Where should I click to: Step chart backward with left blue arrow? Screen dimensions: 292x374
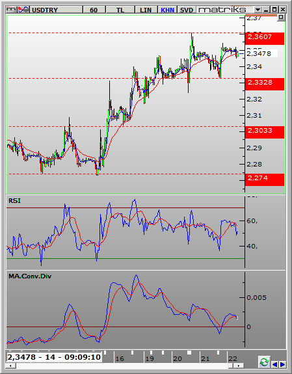(x=275, y=364)
